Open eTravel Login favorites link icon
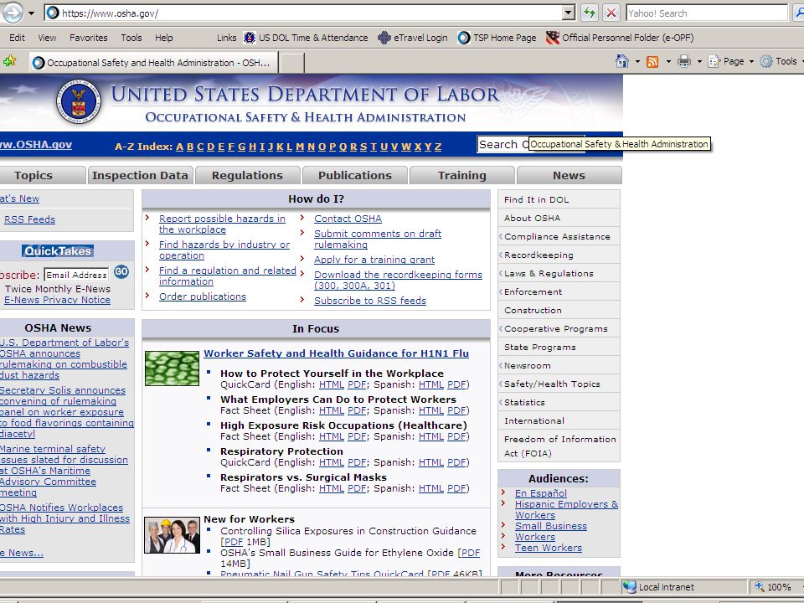This screenshot has width=804, height=603. tap(384, 38)
